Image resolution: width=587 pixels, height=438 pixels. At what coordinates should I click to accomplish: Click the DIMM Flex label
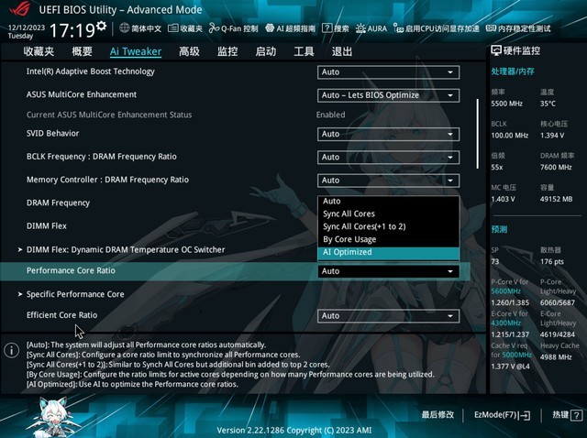tap(47, 226)
